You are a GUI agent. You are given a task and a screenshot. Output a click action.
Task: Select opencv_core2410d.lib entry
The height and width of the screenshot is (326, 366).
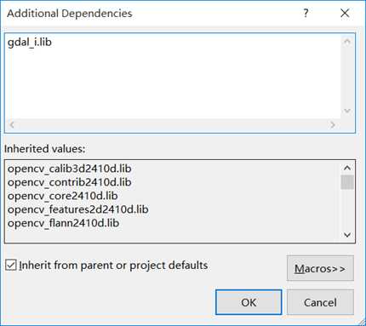63,196
